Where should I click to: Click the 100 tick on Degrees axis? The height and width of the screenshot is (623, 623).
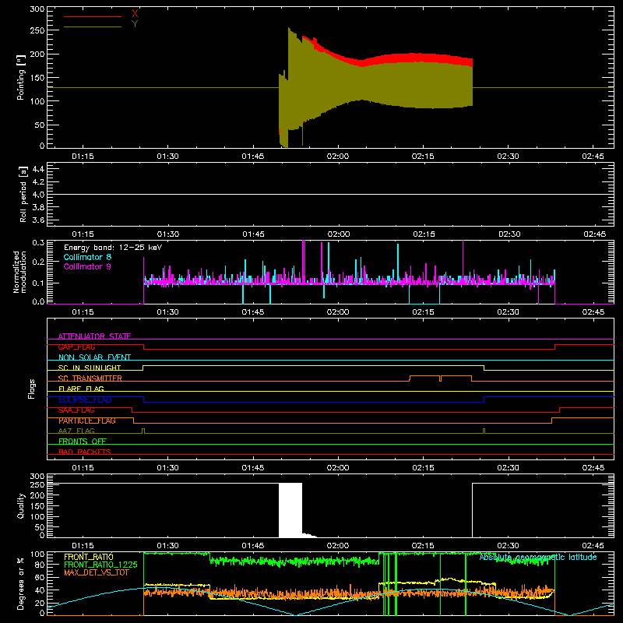(37, 554)
